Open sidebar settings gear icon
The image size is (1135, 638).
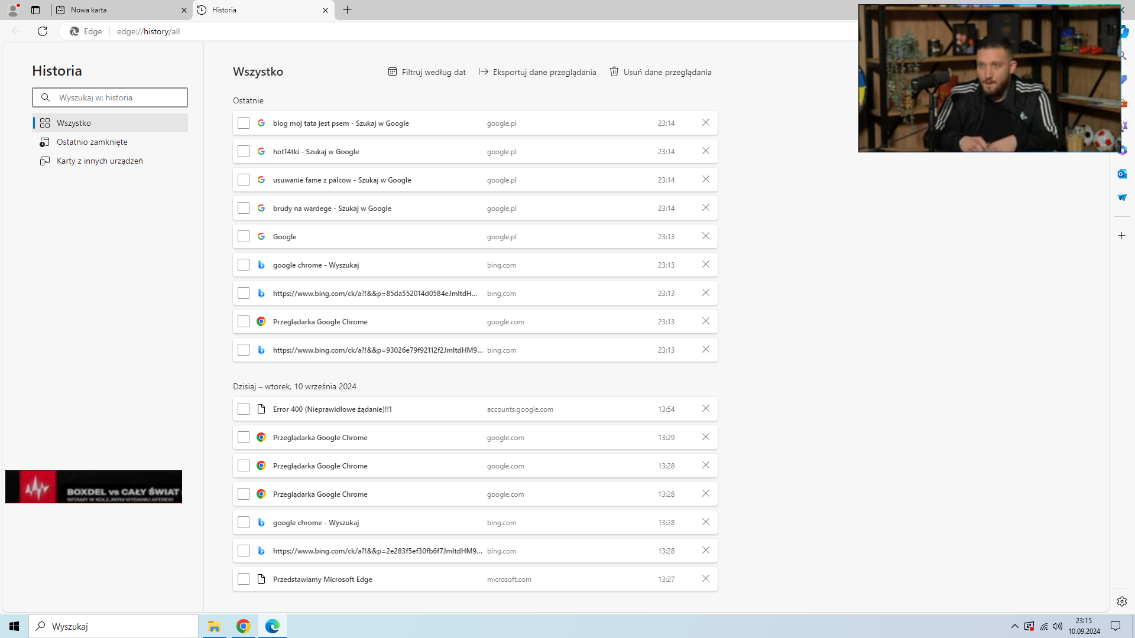point(1122,601)
